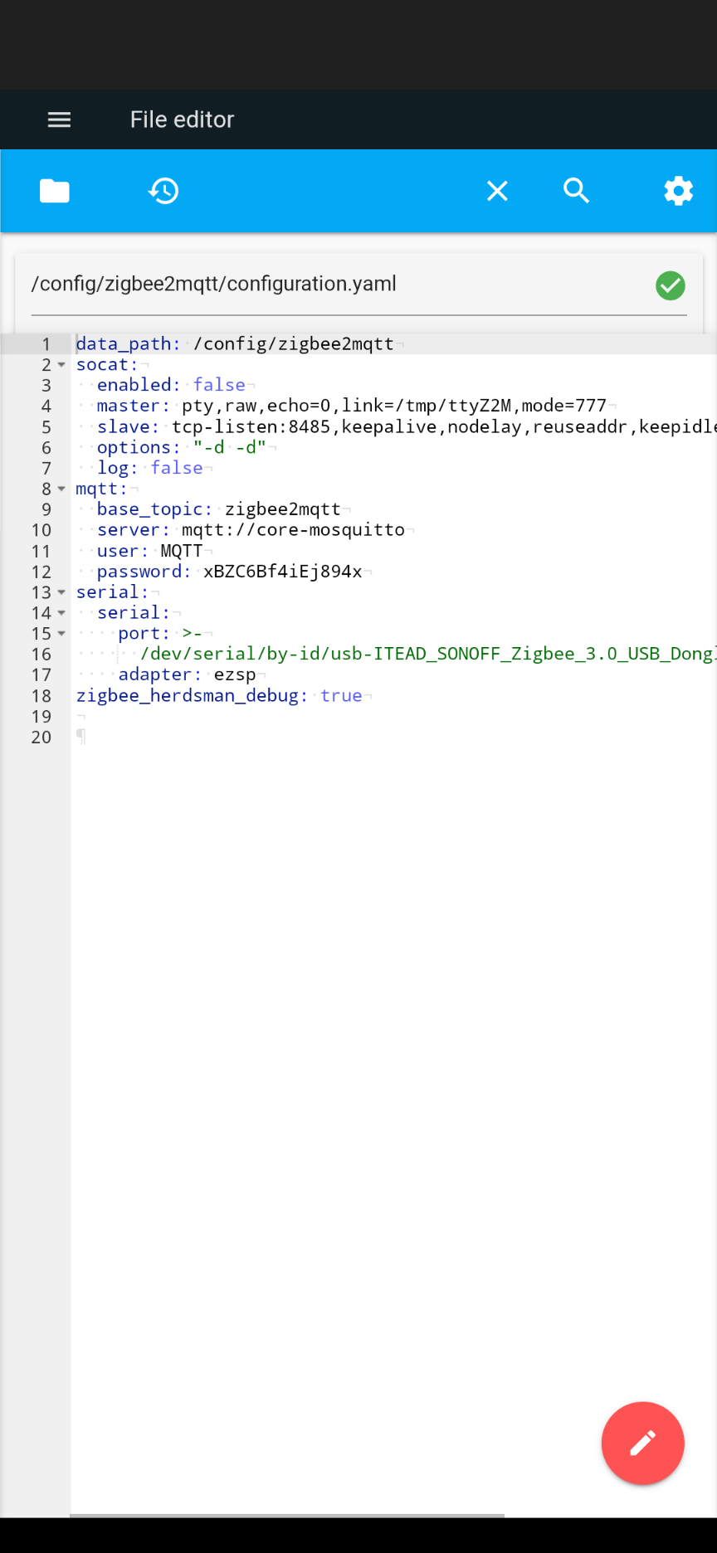Click the 'true' value of zigbee_herdsman_debug
This screenshot has height=1553, width=717.
pyautogui.click(x=341, y=696)
